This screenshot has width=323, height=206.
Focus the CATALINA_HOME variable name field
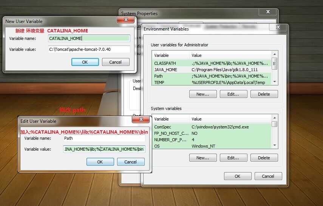tap(89, 38)
